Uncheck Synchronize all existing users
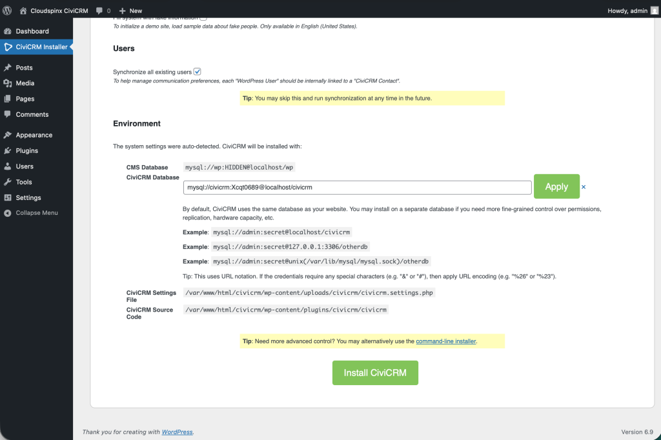The image size is (661, 440). tap(198, 72)
